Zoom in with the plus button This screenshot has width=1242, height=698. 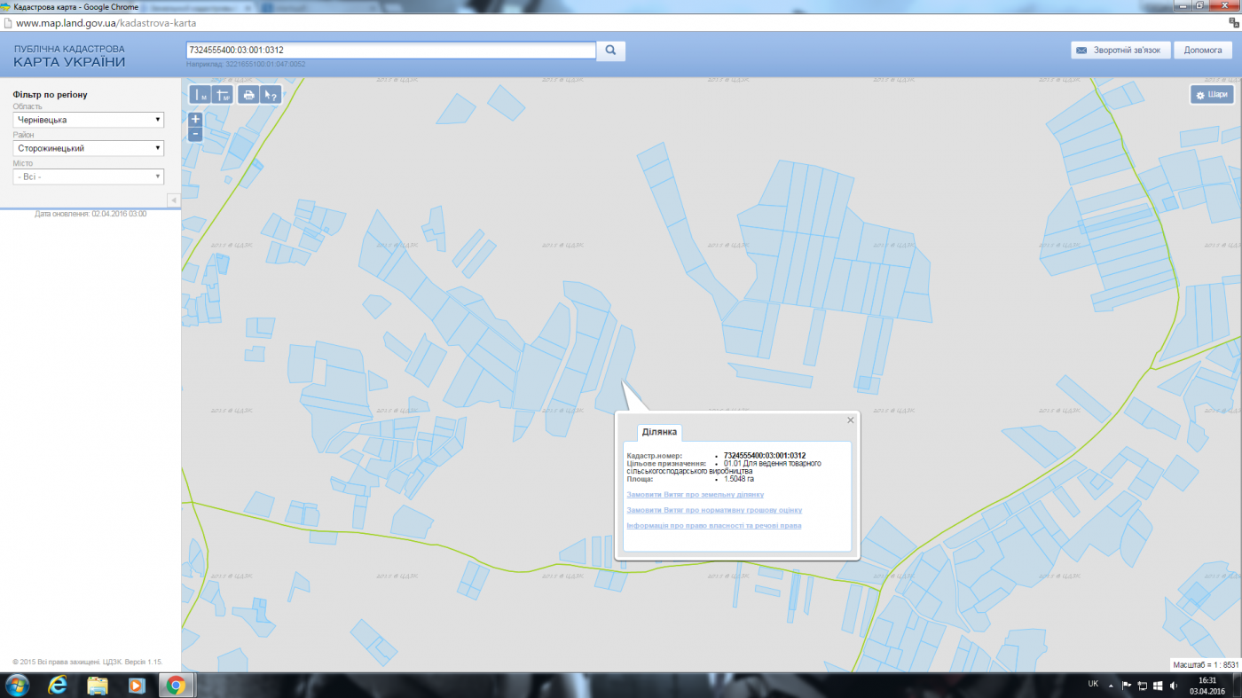tap(195, 119)
